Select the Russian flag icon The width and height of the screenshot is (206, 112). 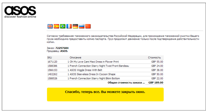click(82, 26)
